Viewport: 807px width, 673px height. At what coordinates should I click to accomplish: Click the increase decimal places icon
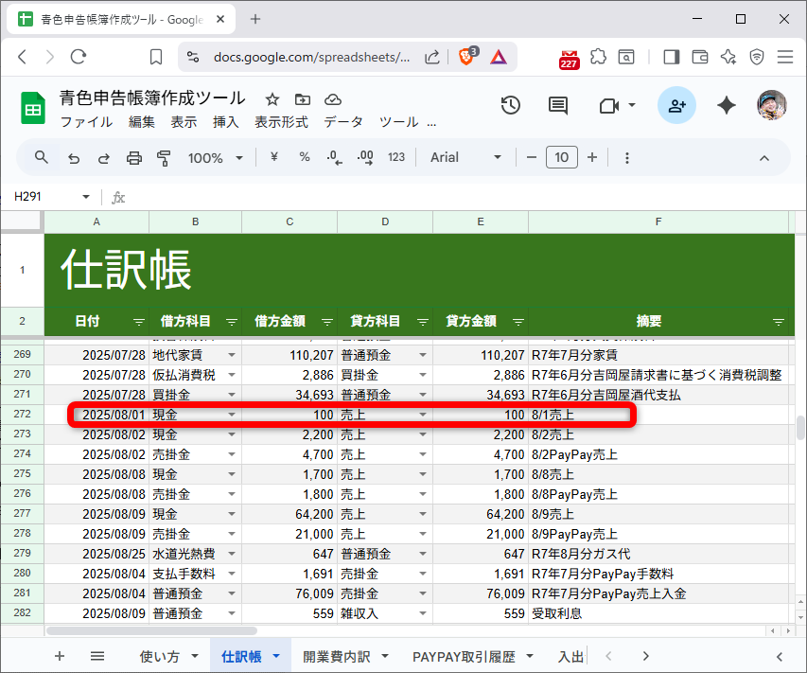(365, 157)
